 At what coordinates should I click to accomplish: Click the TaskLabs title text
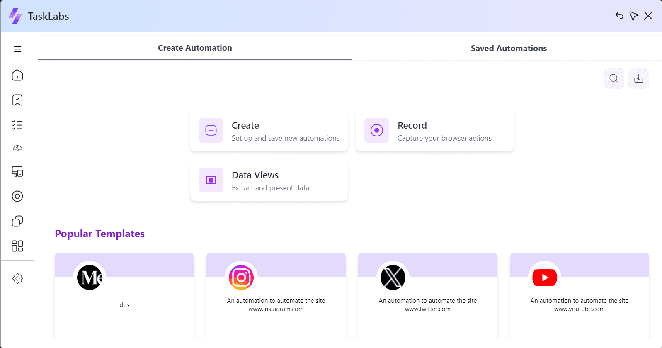tap(48, 16)
